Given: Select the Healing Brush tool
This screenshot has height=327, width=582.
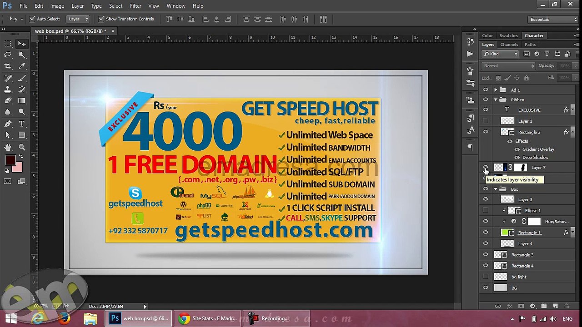Looking at the screenshot, I should click(x=8, y=78).
